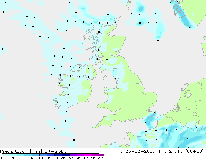Click the '45' legend scale label
Viewport: 206px width, 159px height.
pyautogui.click(x=93, y=158)
